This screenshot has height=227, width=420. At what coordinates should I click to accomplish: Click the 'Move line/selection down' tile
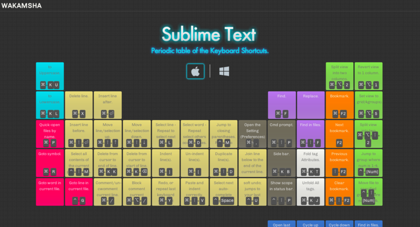pos(136,134)
